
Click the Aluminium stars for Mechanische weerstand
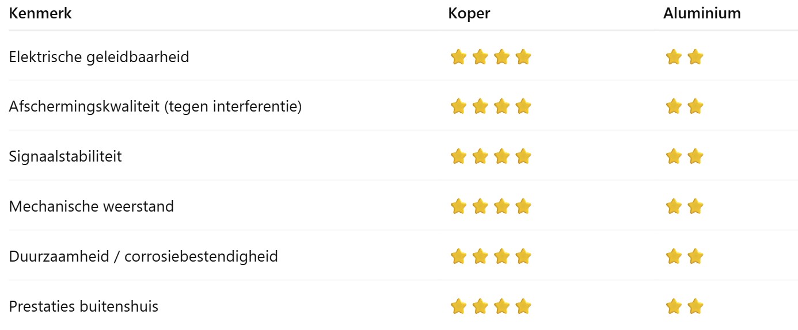pyautogui.click(x=685, y=206)
